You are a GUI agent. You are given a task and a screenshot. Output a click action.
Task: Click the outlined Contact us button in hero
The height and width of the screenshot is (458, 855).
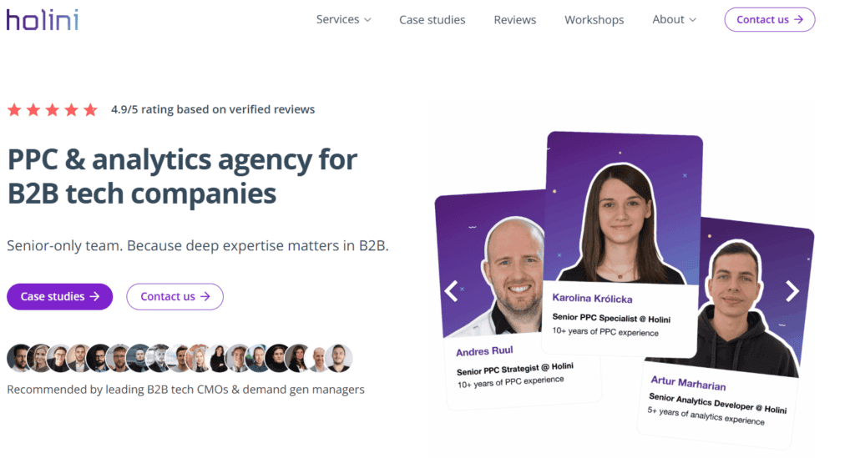175,297
